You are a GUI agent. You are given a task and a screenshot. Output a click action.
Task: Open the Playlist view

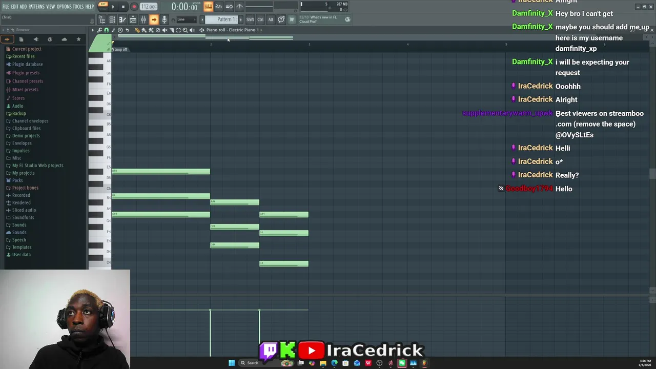102,19
